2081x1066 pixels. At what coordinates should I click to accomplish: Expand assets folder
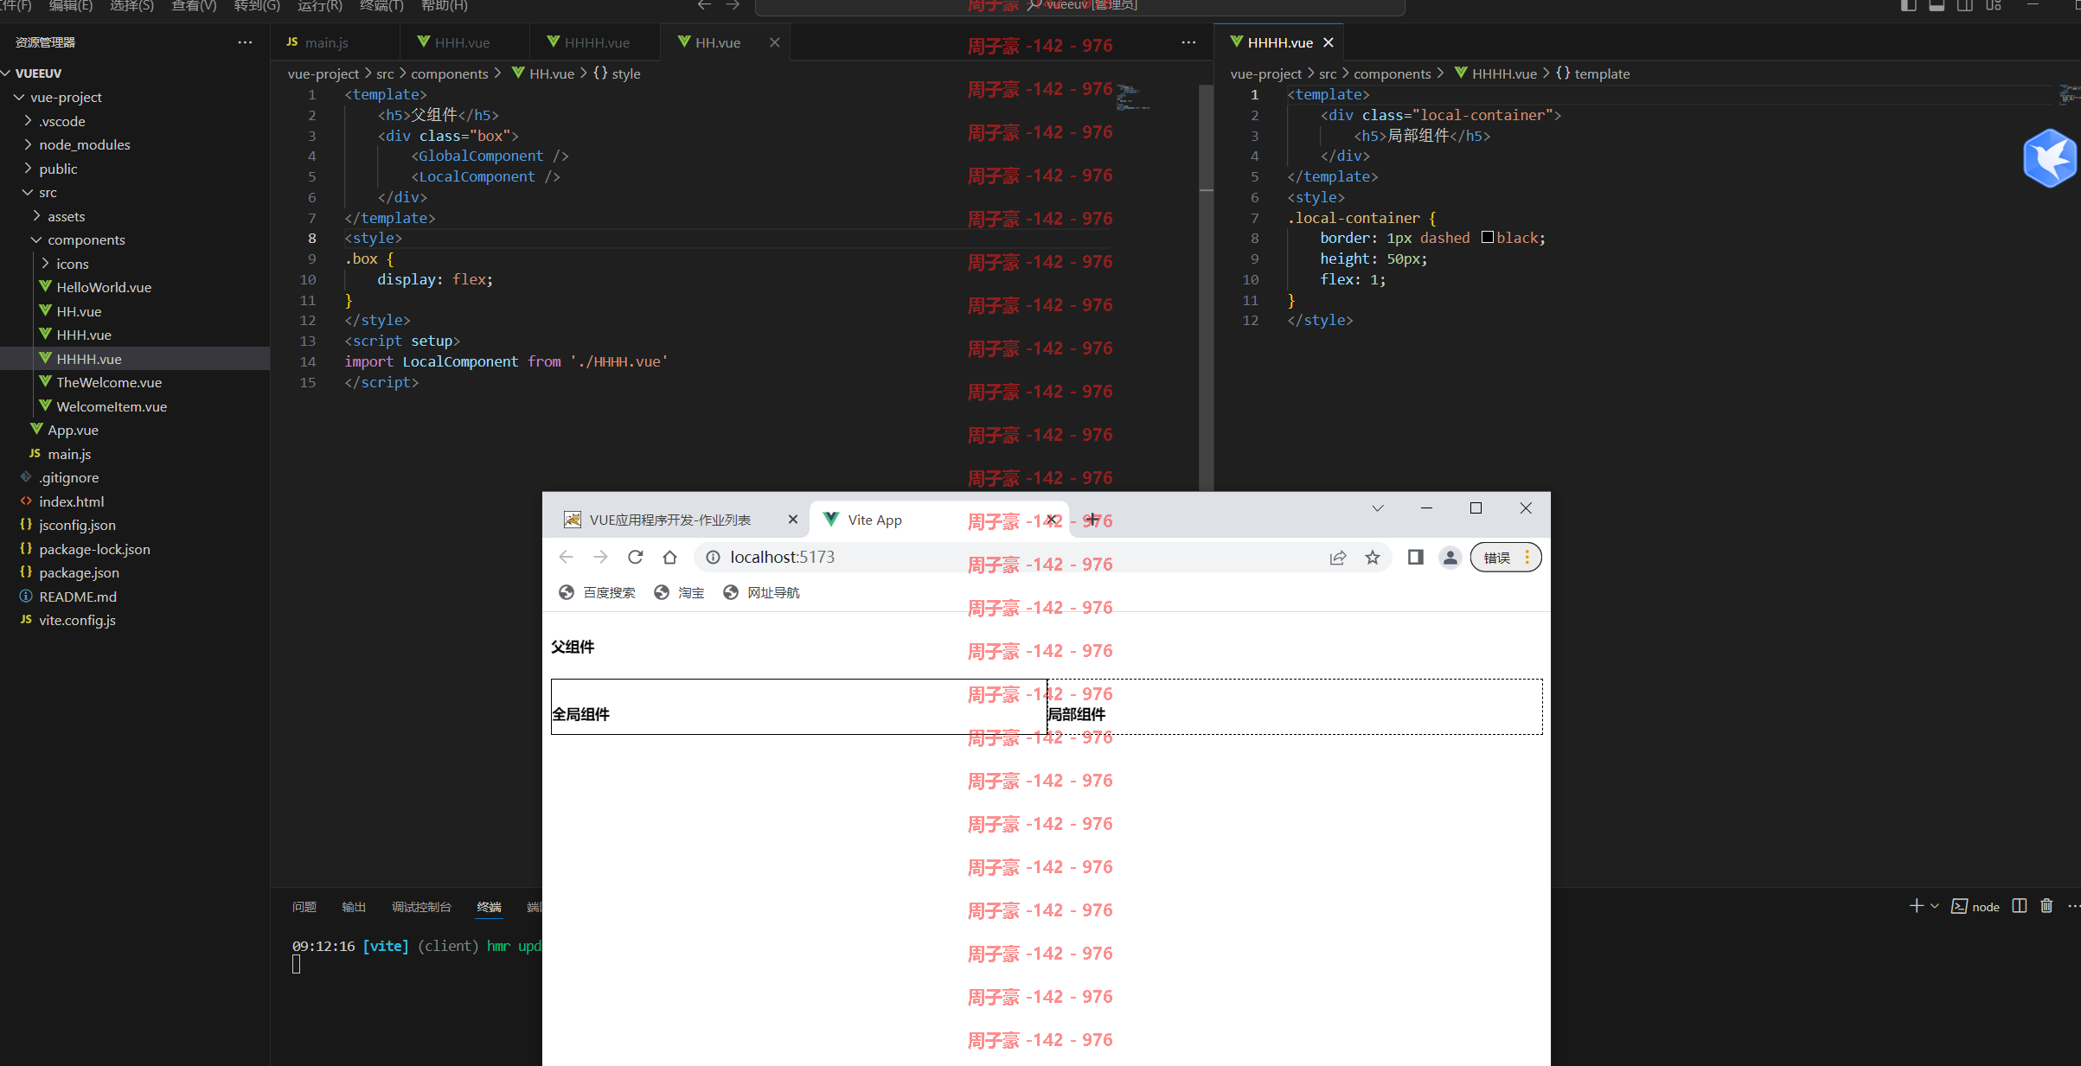click(x=135, y=216)
